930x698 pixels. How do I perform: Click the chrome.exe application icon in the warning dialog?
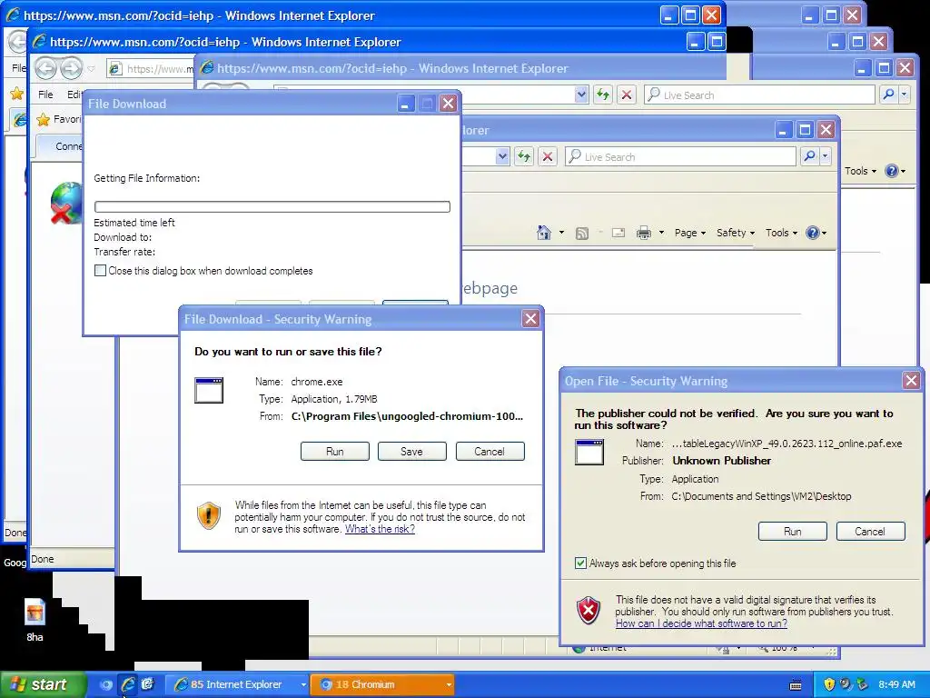point(209,391)
